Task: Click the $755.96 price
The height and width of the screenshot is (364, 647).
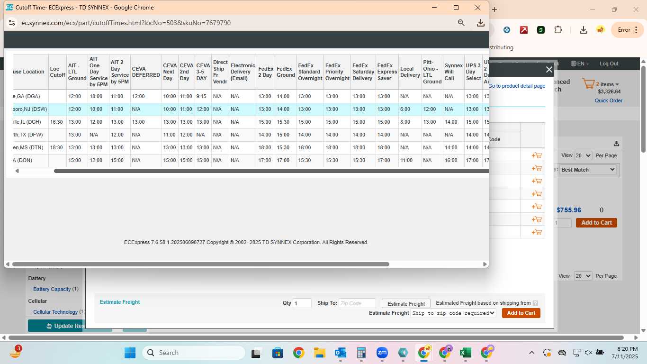Action: point(569,210)
